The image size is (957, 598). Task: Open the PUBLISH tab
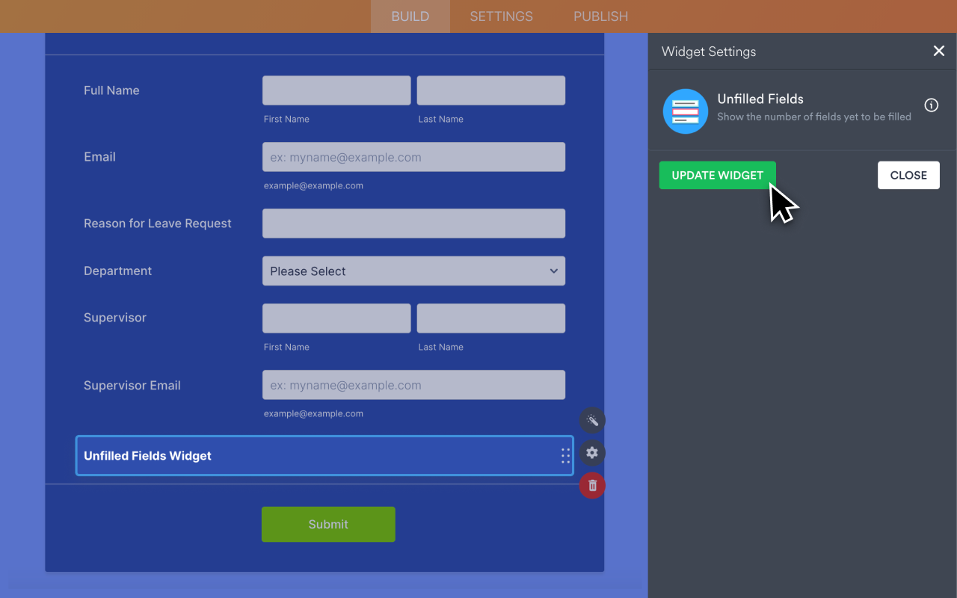(600, 16)
